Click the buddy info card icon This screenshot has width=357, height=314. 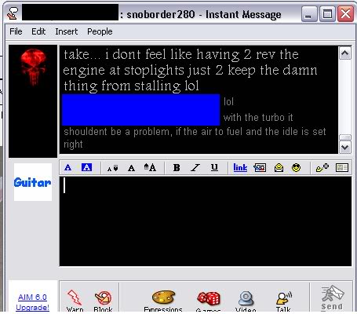click(x=342, y=167)
